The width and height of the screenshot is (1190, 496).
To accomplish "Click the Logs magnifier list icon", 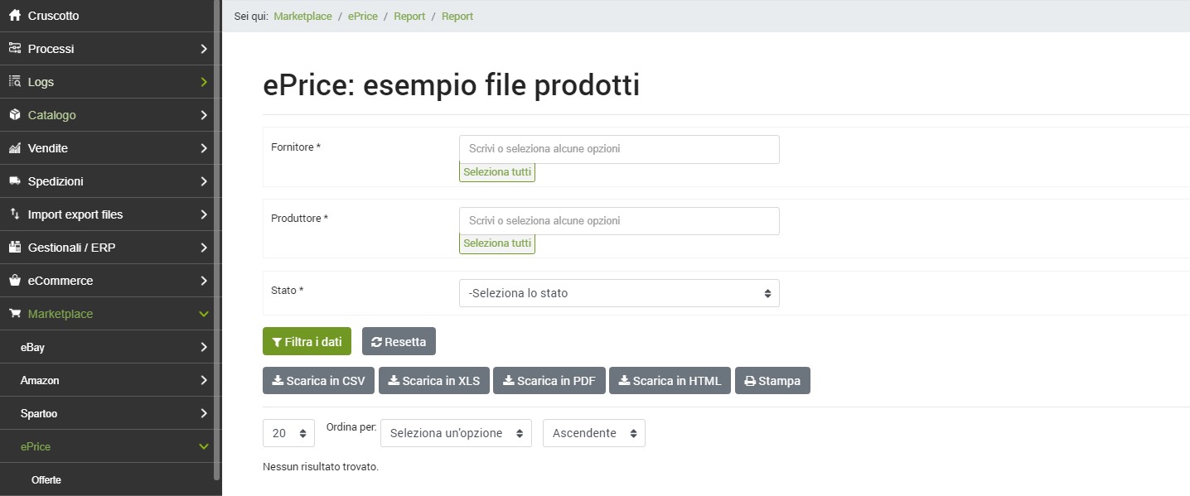I will point(14,82).
